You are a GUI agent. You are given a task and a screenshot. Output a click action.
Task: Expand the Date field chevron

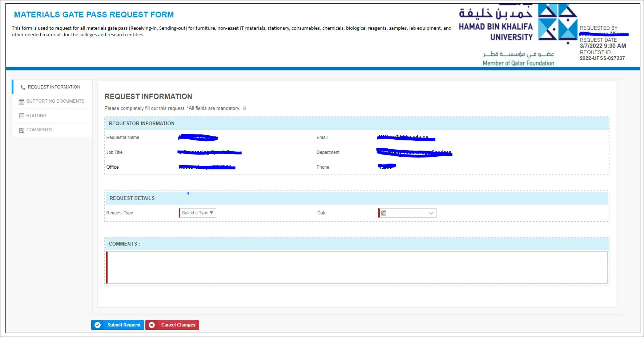point(431,213)
